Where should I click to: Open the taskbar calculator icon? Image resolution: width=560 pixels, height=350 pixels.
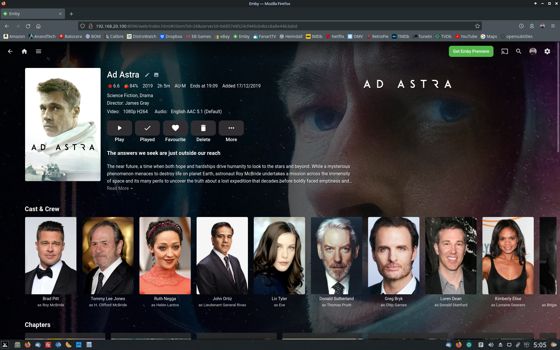click(89, 345)
